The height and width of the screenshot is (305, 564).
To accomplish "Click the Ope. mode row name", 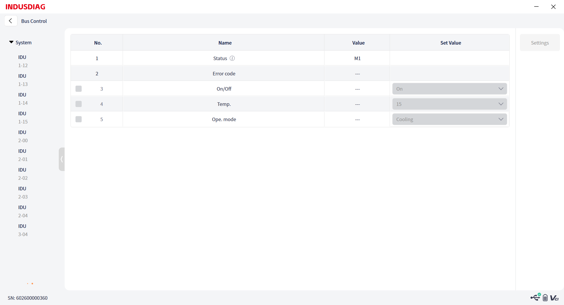I will [224, 119].
